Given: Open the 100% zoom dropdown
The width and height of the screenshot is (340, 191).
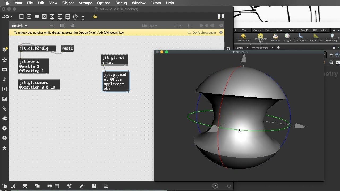Looking at the screenshot, I should coord(7,16).
